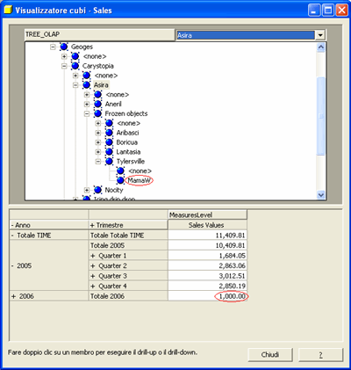This screenshot has height=370, width=351.
Task: Select the blue sphere icon beside MamaW
Action: (x=120, y=180)
